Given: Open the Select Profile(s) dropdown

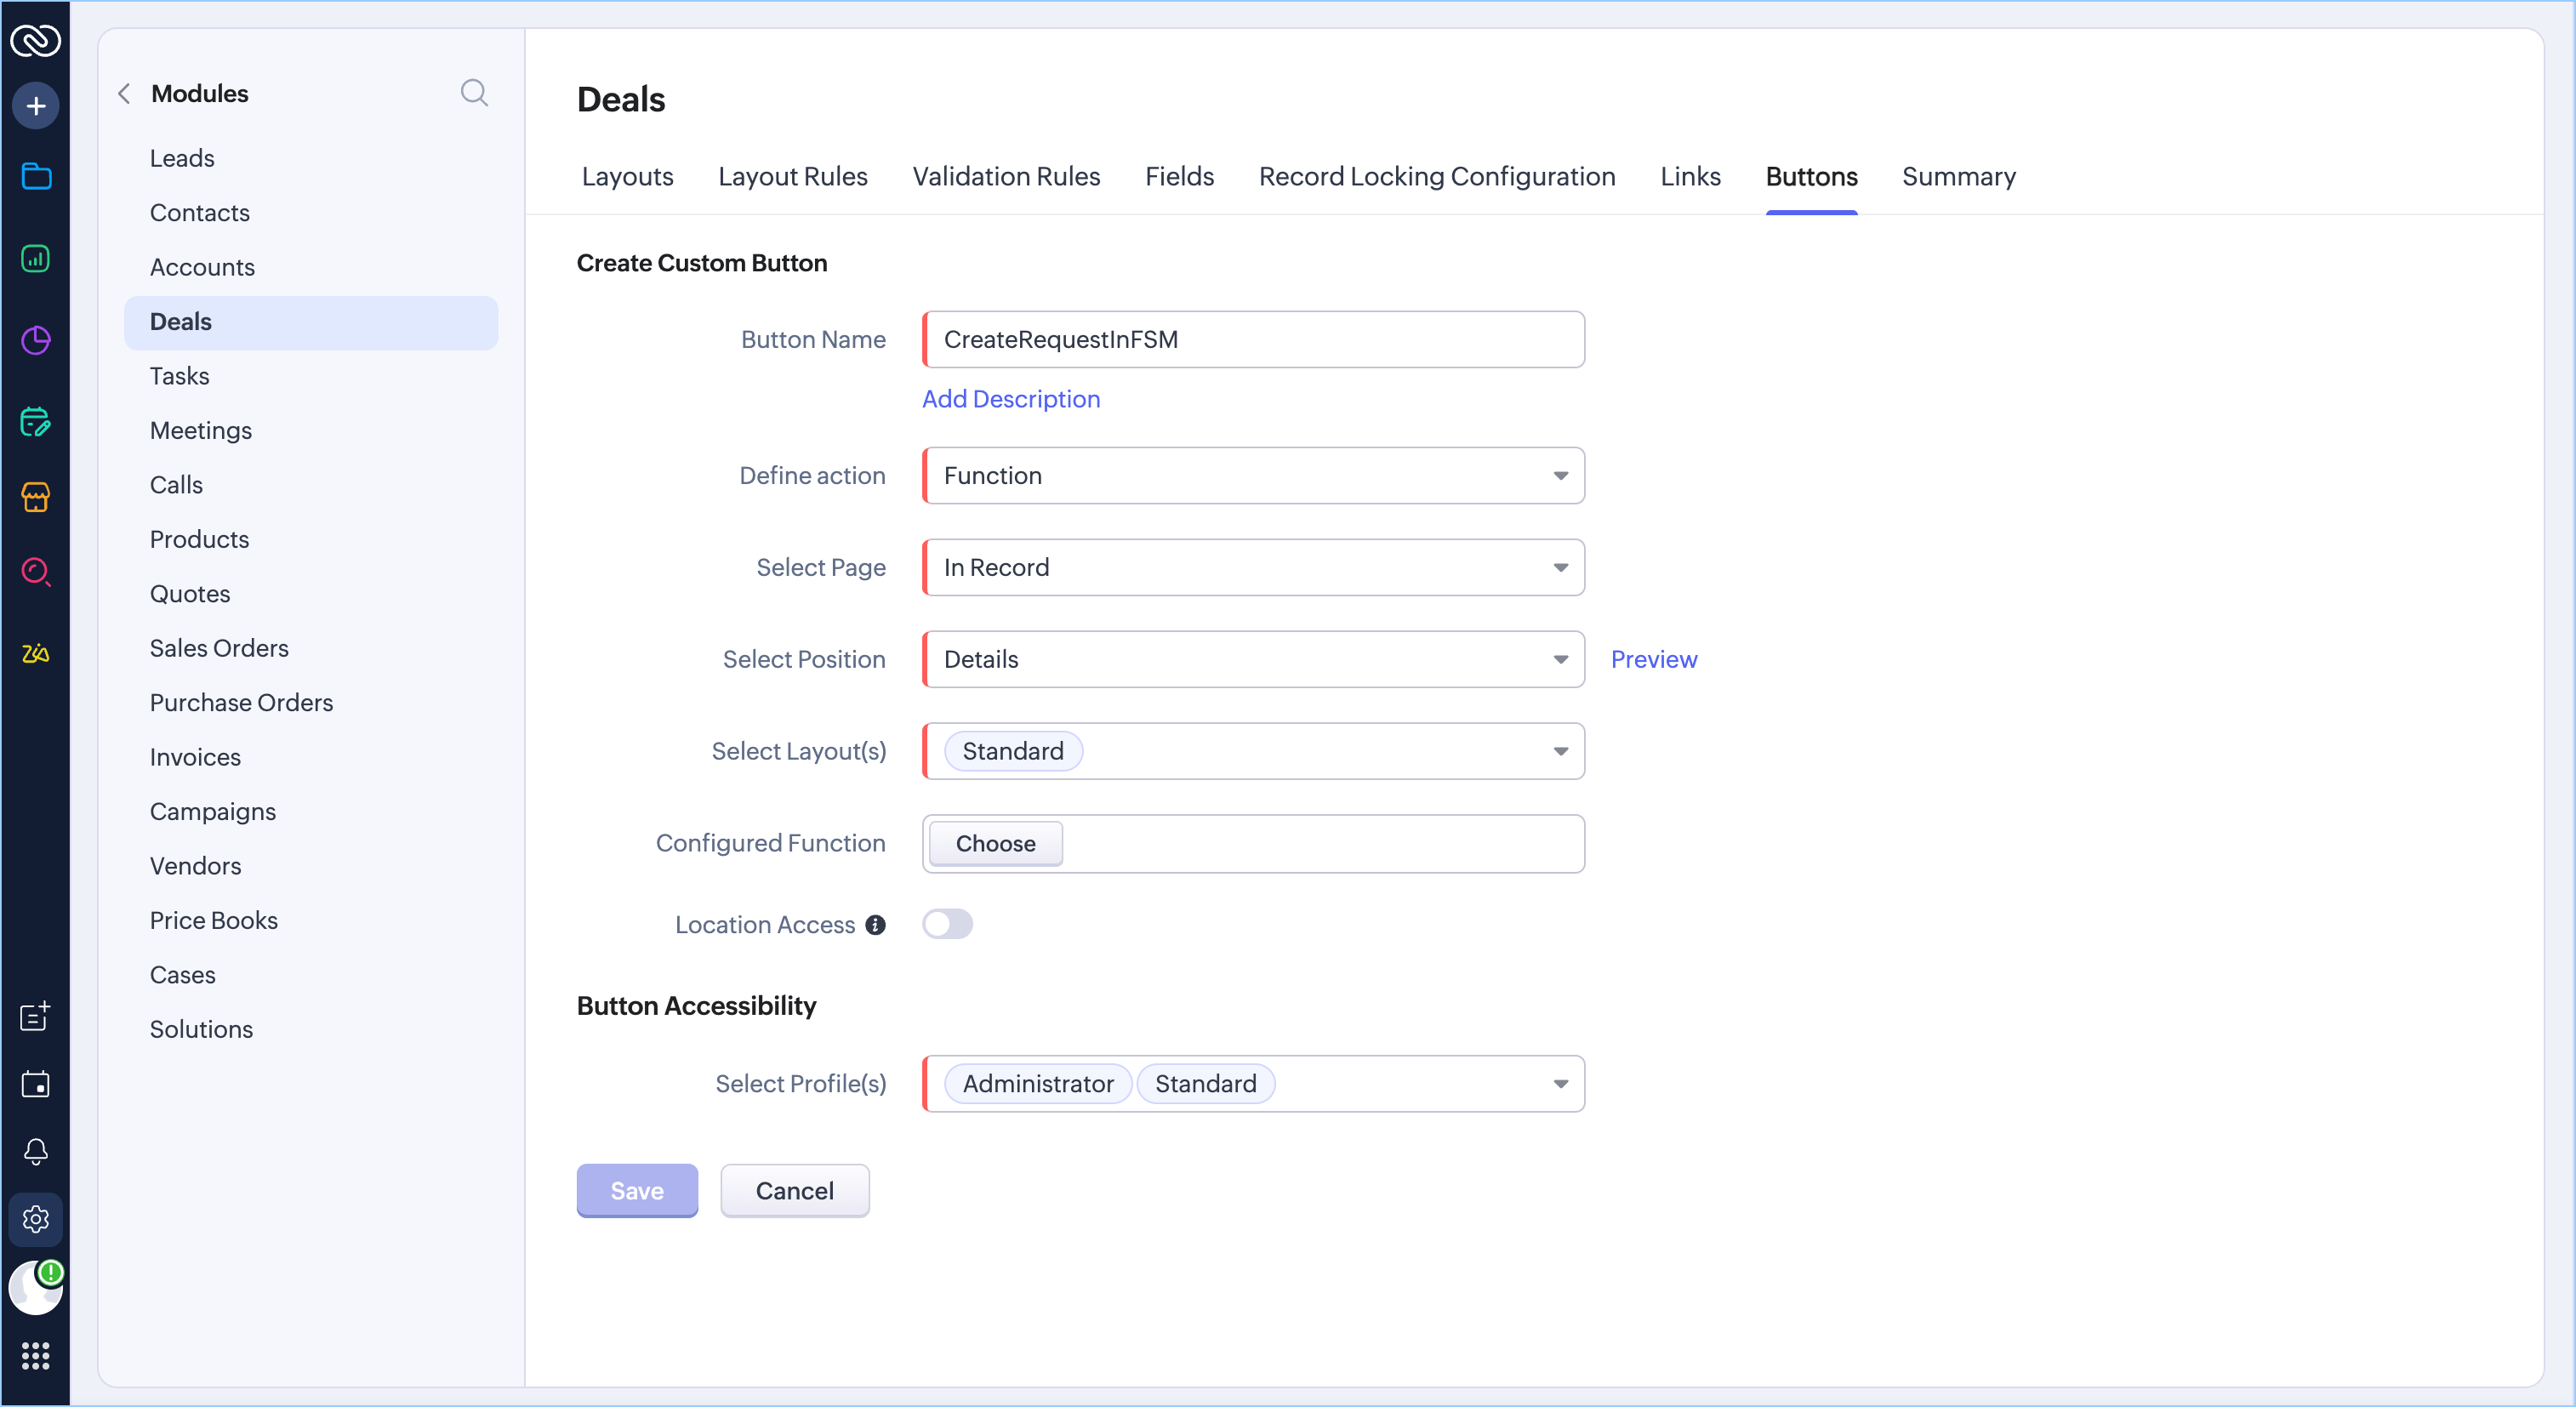Looking at the screenshot, I should point(1559,1084).
